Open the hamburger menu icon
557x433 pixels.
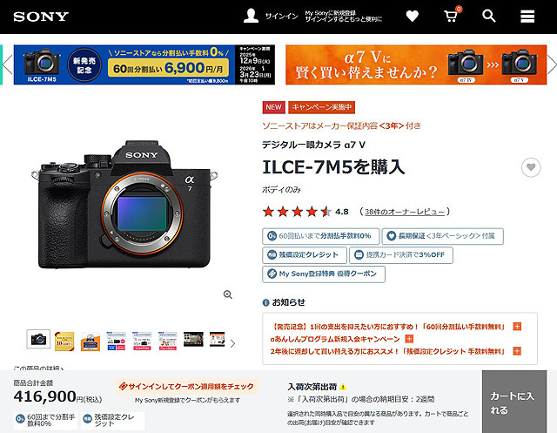pos(527,17)
